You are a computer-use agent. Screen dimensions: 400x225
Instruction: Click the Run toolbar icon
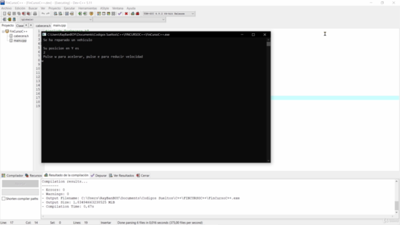coord(104,14)
